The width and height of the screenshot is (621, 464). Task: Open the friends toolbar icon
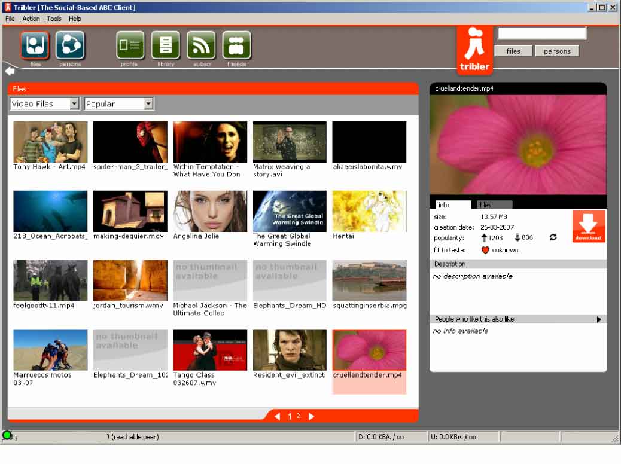tap(236, 45)
